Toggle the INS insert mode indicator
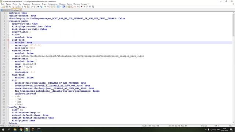235x132 pixels. [x=231, y=126]
